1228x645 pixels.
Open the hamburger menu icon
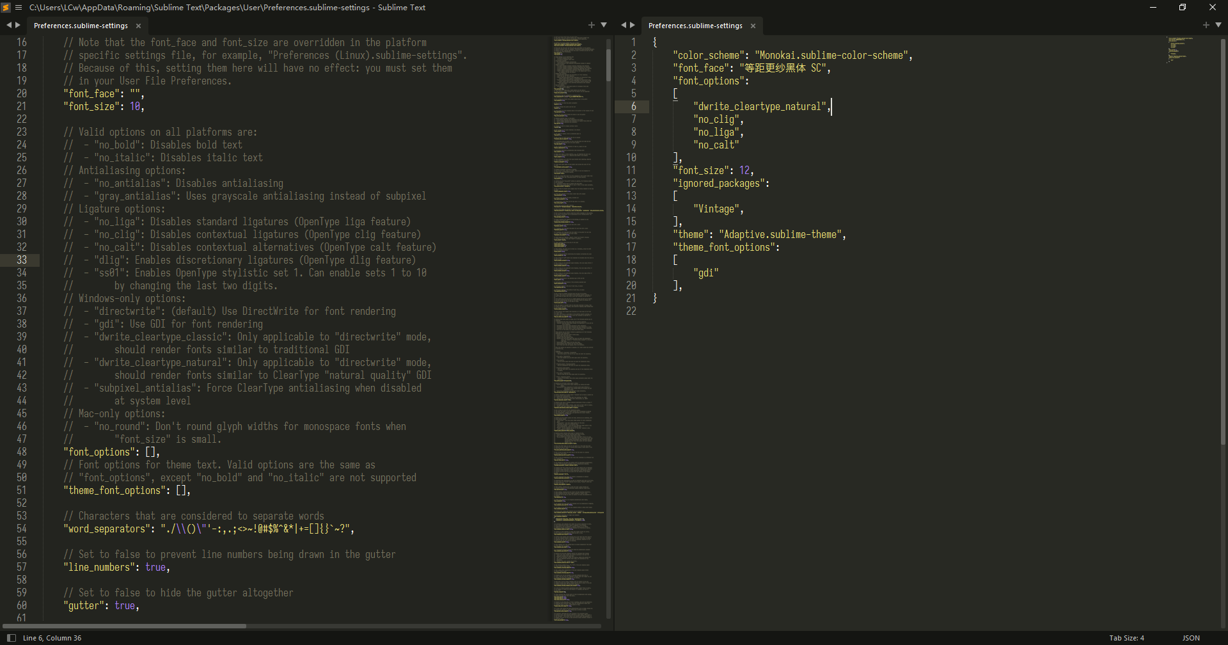18,7
